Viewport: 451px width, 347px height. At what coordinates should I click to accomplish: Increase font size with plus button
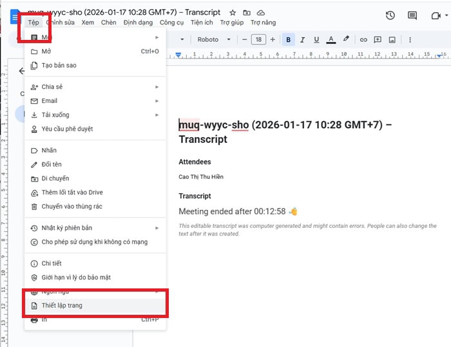click(x=273, y=39)
